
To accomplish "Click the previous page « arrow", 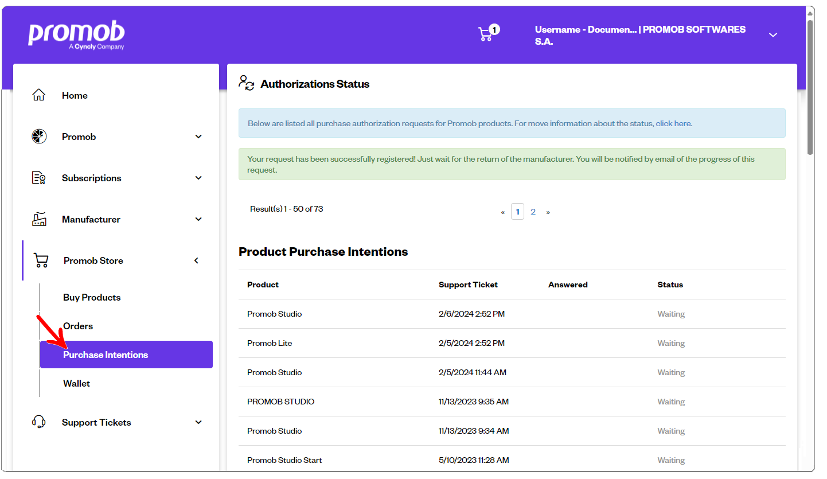I will [503, 212].
